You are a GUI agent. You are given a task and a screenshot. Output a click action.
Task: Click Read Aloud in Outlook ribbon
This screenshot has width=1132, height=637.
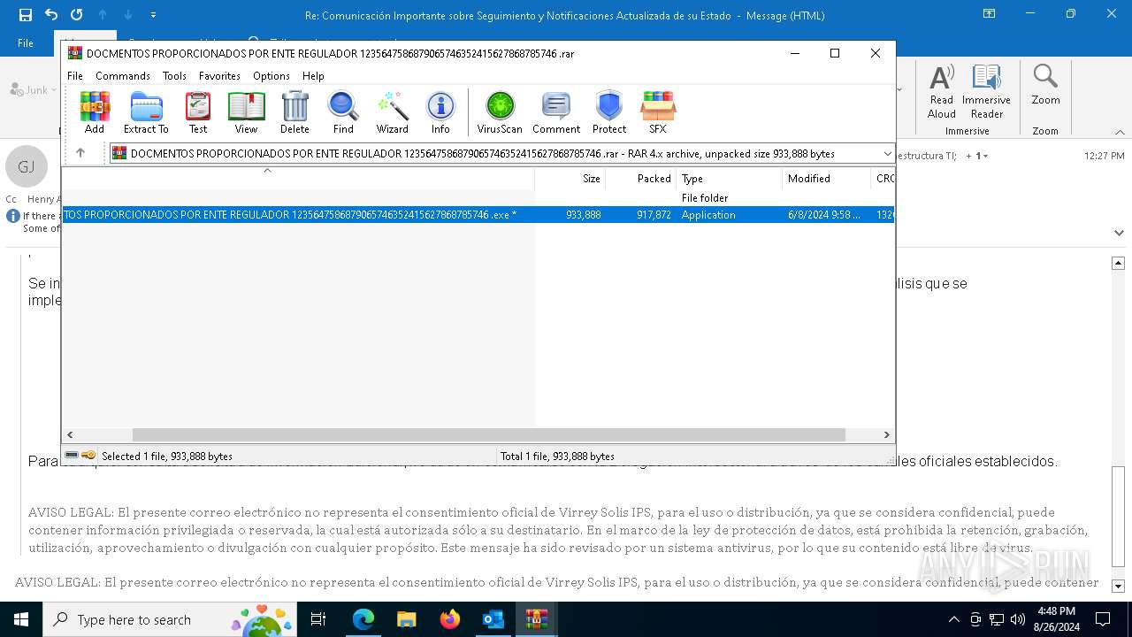pos(942,91)
